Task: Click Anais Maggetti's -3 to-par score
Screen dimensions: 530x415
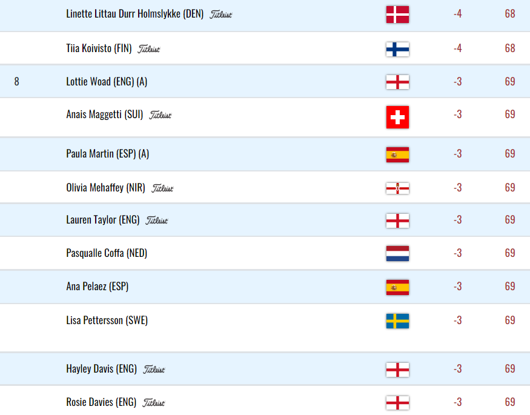Action: click(458, 115)
